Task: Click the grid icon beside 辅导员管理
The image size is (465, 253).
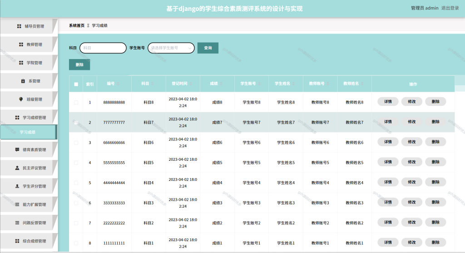Action: (x=19, y=26)
